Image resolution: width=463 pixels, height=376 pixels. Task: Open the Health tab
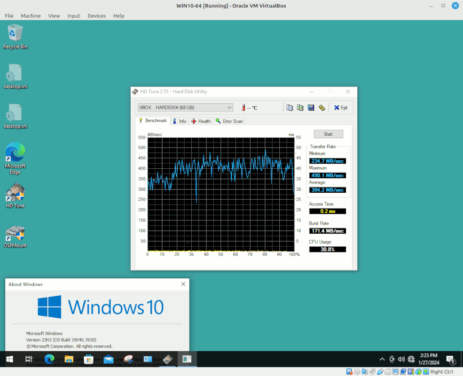(x=201, y=121)
